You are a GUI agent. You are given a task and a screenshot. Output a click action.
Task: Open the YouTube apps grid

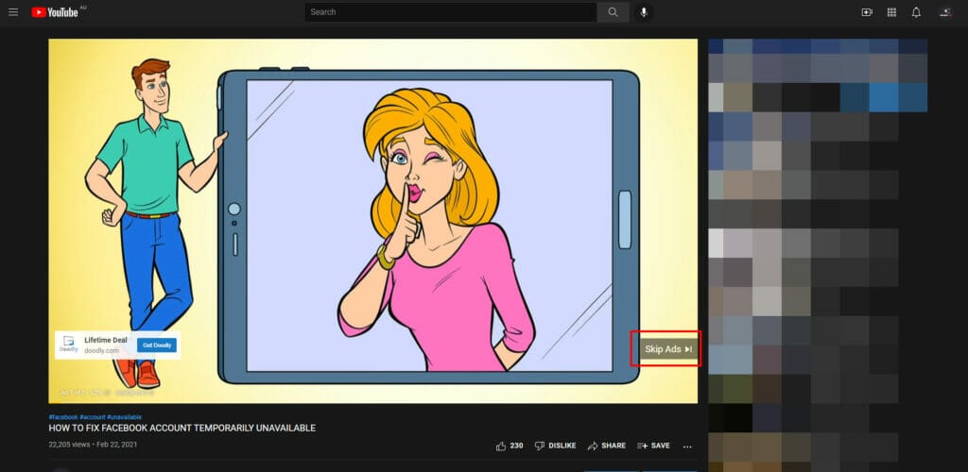[x=891, y=11]
